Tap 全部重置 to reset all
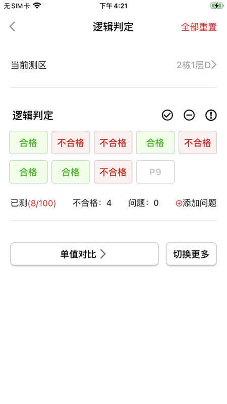Image resolution: width=227 pixels, height=404 pixels. coord(199,27)
